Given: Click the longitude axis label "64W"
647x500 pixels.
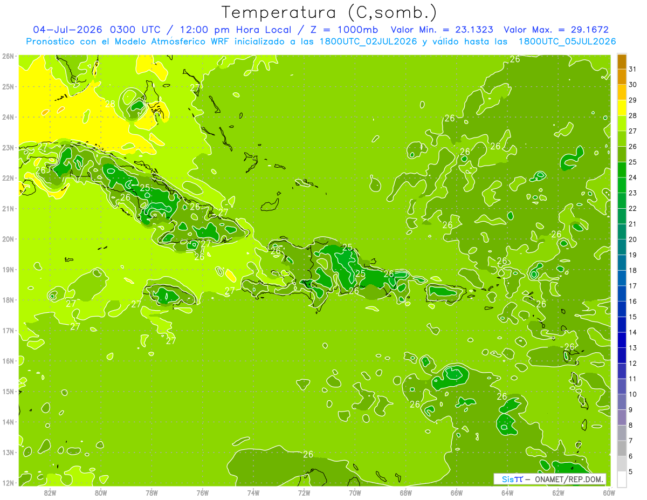Looking at the screenshot, I should 507,492.
